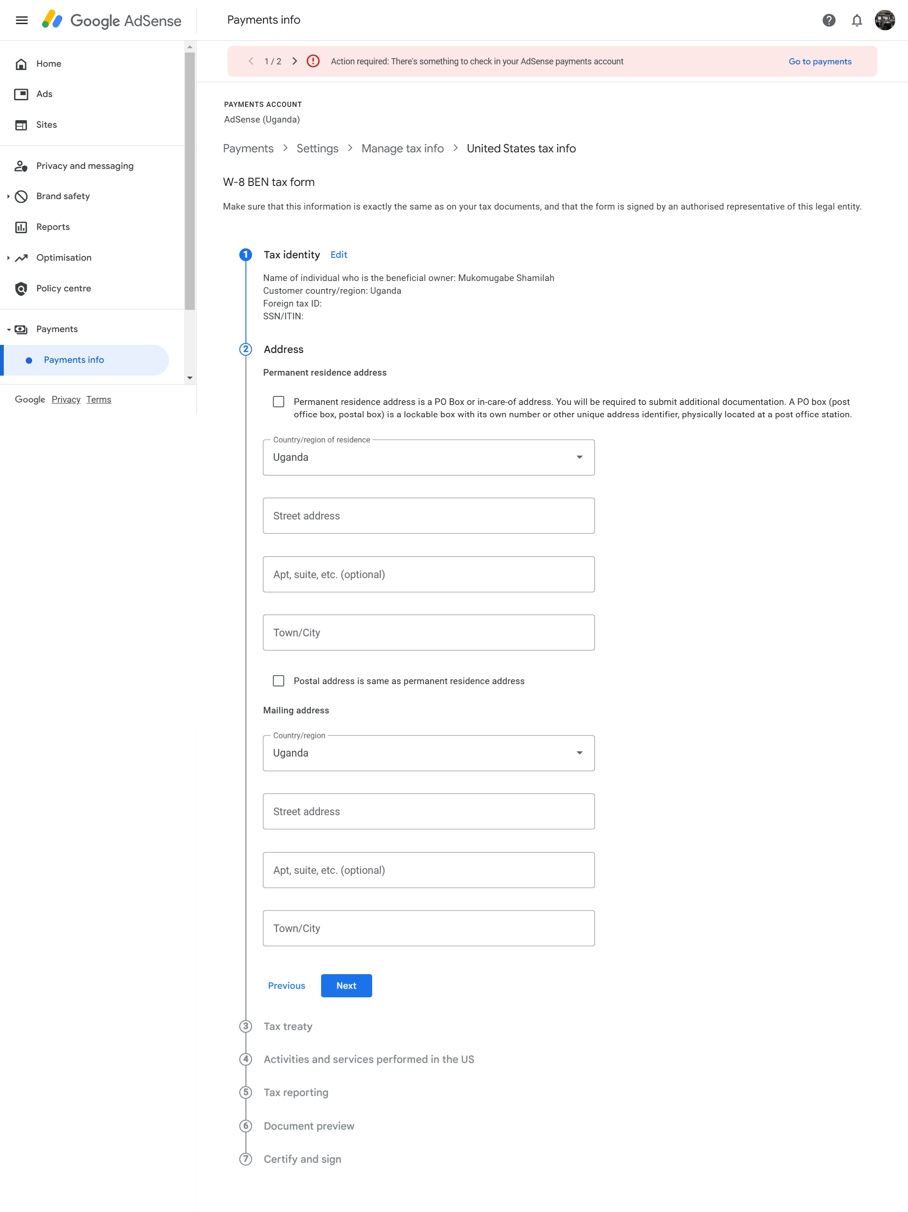
Task: Click the Google AdSense logo
Action: 112,20
